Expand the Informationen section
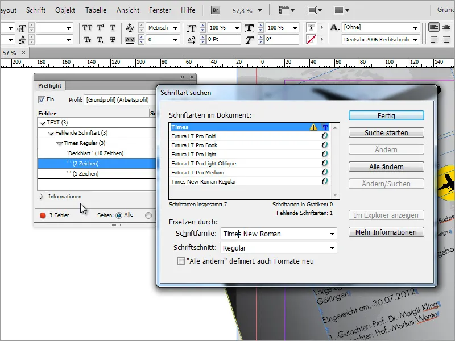 coord(42,197)
